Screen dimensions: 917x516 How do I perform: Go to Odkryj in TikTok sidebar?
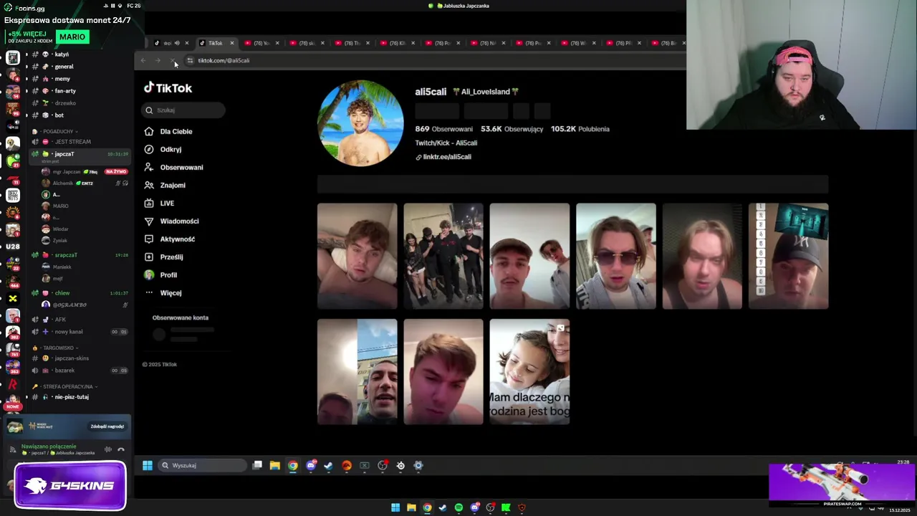pyautogui.click(x=171, y=150)
